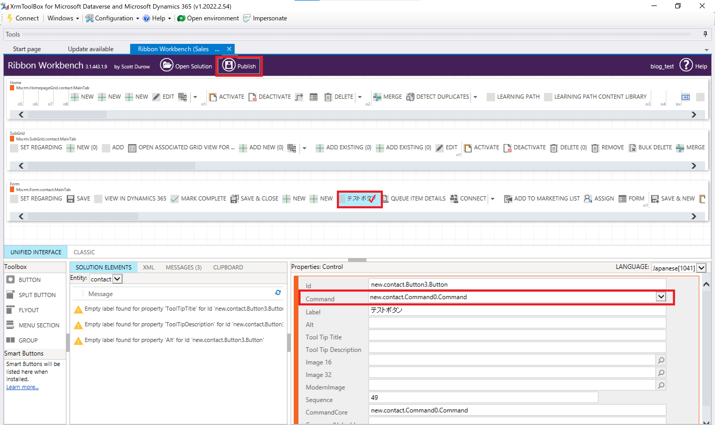The height and width of the screenshot is (425, 715).
Task: Open the XML tab
Action: (148, 268)
